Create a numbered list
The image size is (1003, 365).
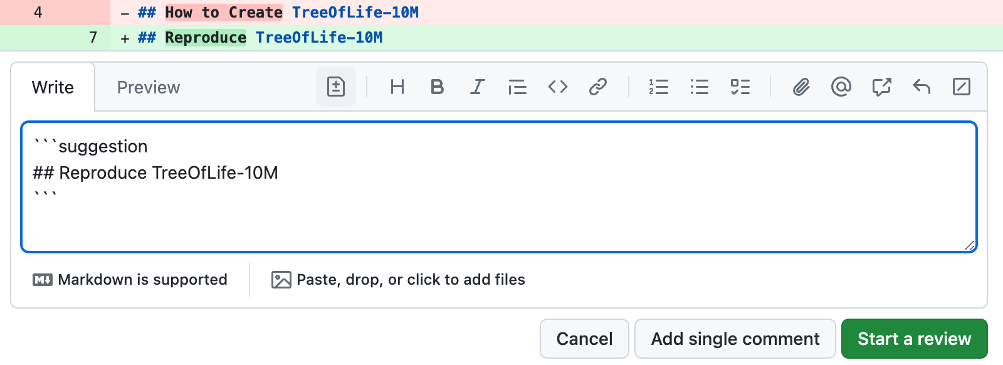[x=658, y=87]
